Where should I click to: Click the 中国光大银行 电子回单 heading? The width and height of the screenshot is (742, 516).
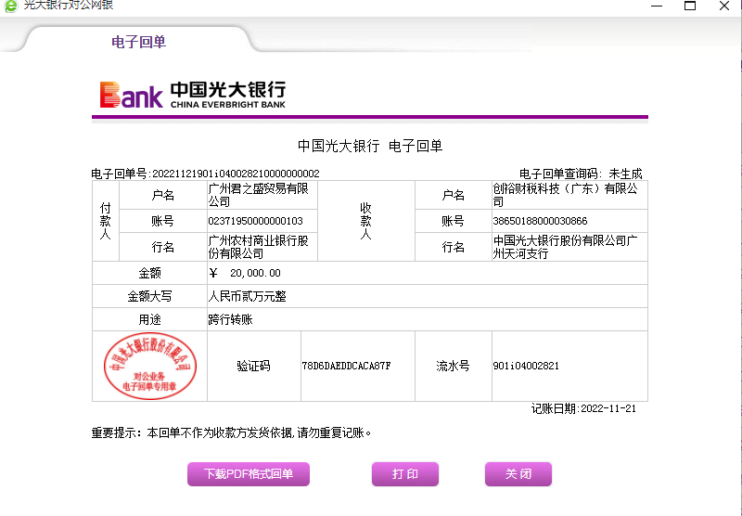(370, 146)
